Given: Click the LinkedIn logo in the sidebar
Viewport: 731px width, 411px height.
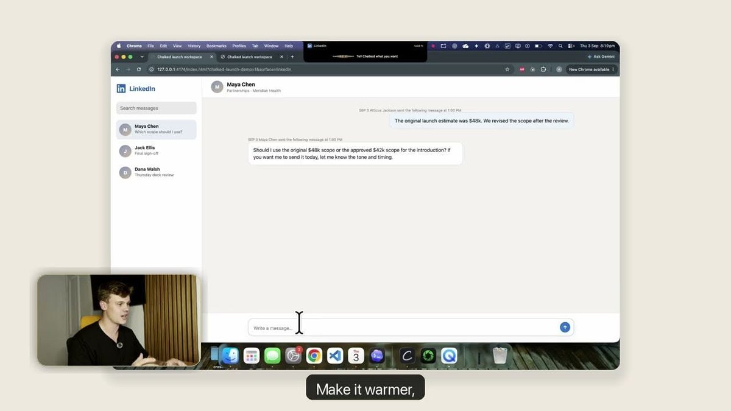Looking at the screenshot, I should click(121, 88).
